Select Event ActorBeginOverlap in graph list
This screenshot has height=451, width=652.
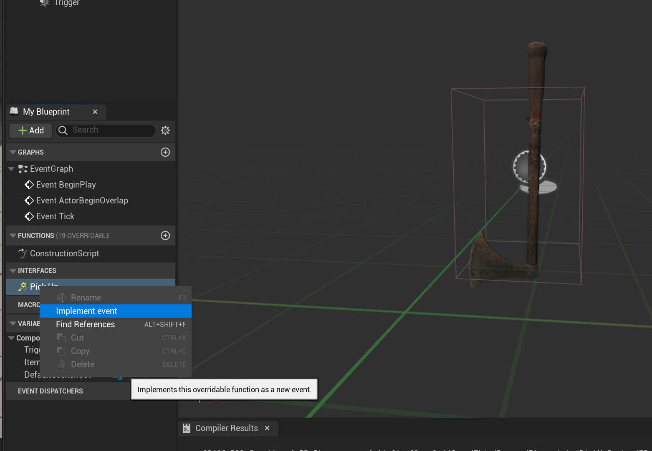82,200
